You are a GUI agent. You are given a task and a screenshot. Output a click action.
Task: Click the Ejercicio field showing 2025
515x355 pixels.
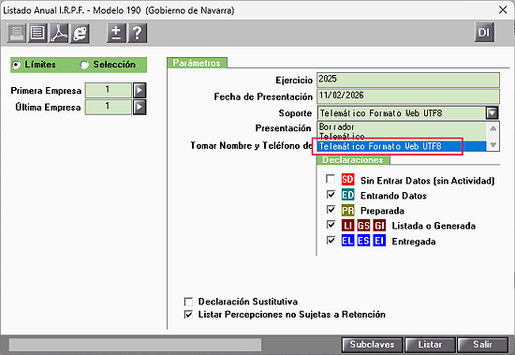[408, 80]
